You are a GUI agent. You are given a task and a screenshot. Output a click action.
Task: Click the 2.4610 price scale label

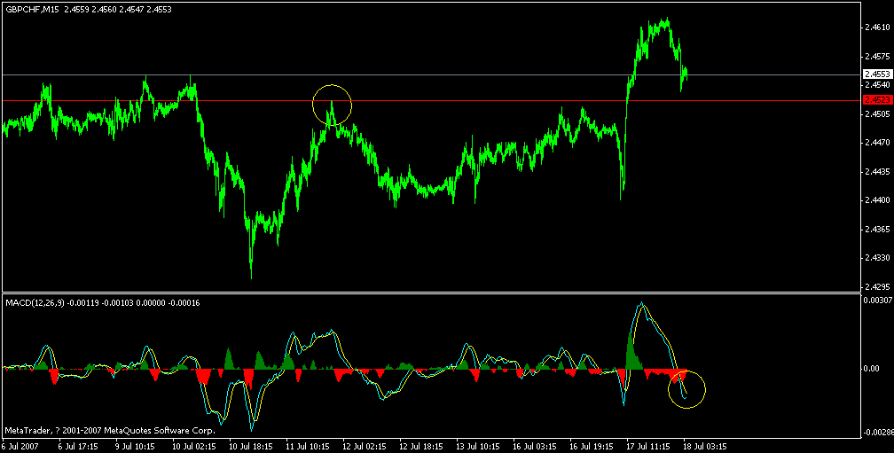click(x=875, y=27)
